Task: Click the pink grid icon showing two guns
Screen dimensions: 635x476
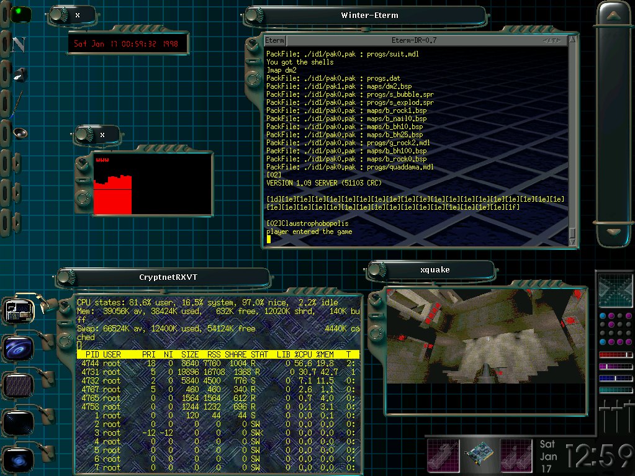Action: coord(516,454)
